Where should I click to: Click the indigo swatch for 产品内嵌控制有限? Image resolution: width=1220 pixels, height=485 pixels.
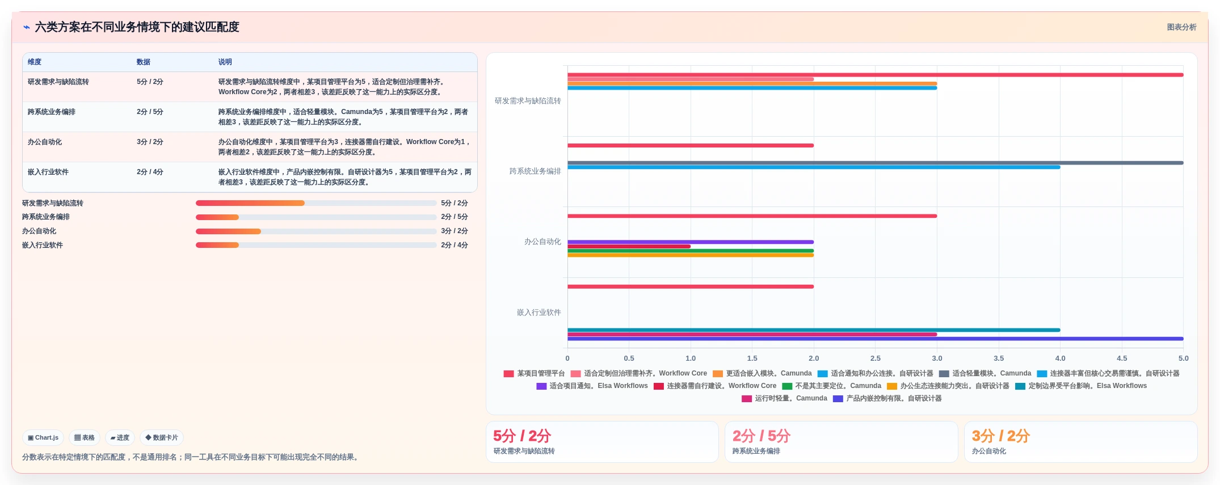pos(838,399)
